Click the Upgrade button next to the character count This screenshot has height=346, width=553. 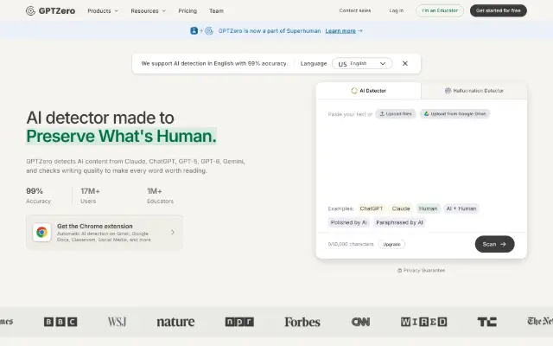tap(391, 244)
